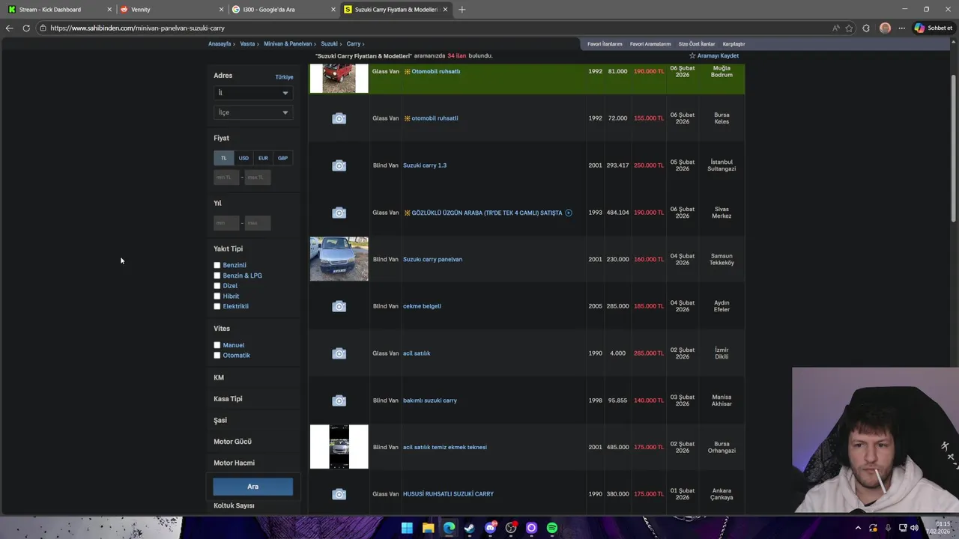The image size is (959, 539).
Task: Click the max TL price field
Action: point(258,177)
